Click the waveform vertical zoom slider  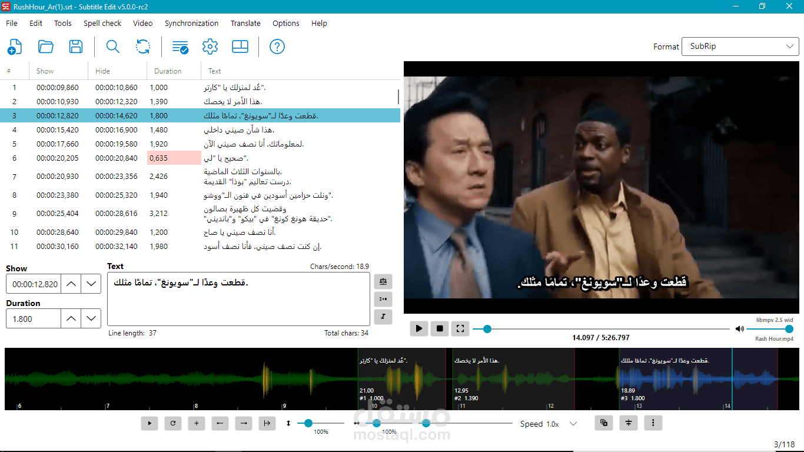[321, 423]
